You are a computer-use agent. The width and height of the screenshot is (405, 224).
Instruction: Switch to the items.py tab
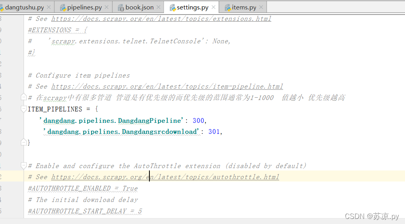point(244,7)
